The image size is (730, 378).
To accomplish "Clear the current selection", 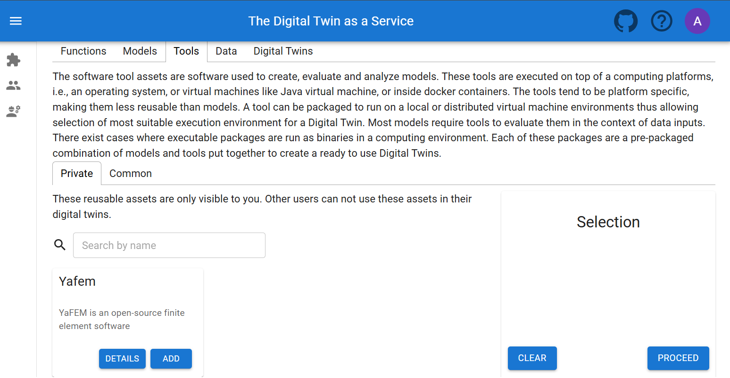I will click(532, 358).
